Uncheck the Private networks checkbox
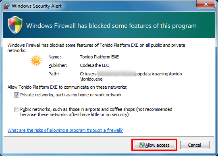This screenshot has height=156, width=218. (x=17, y=95)
